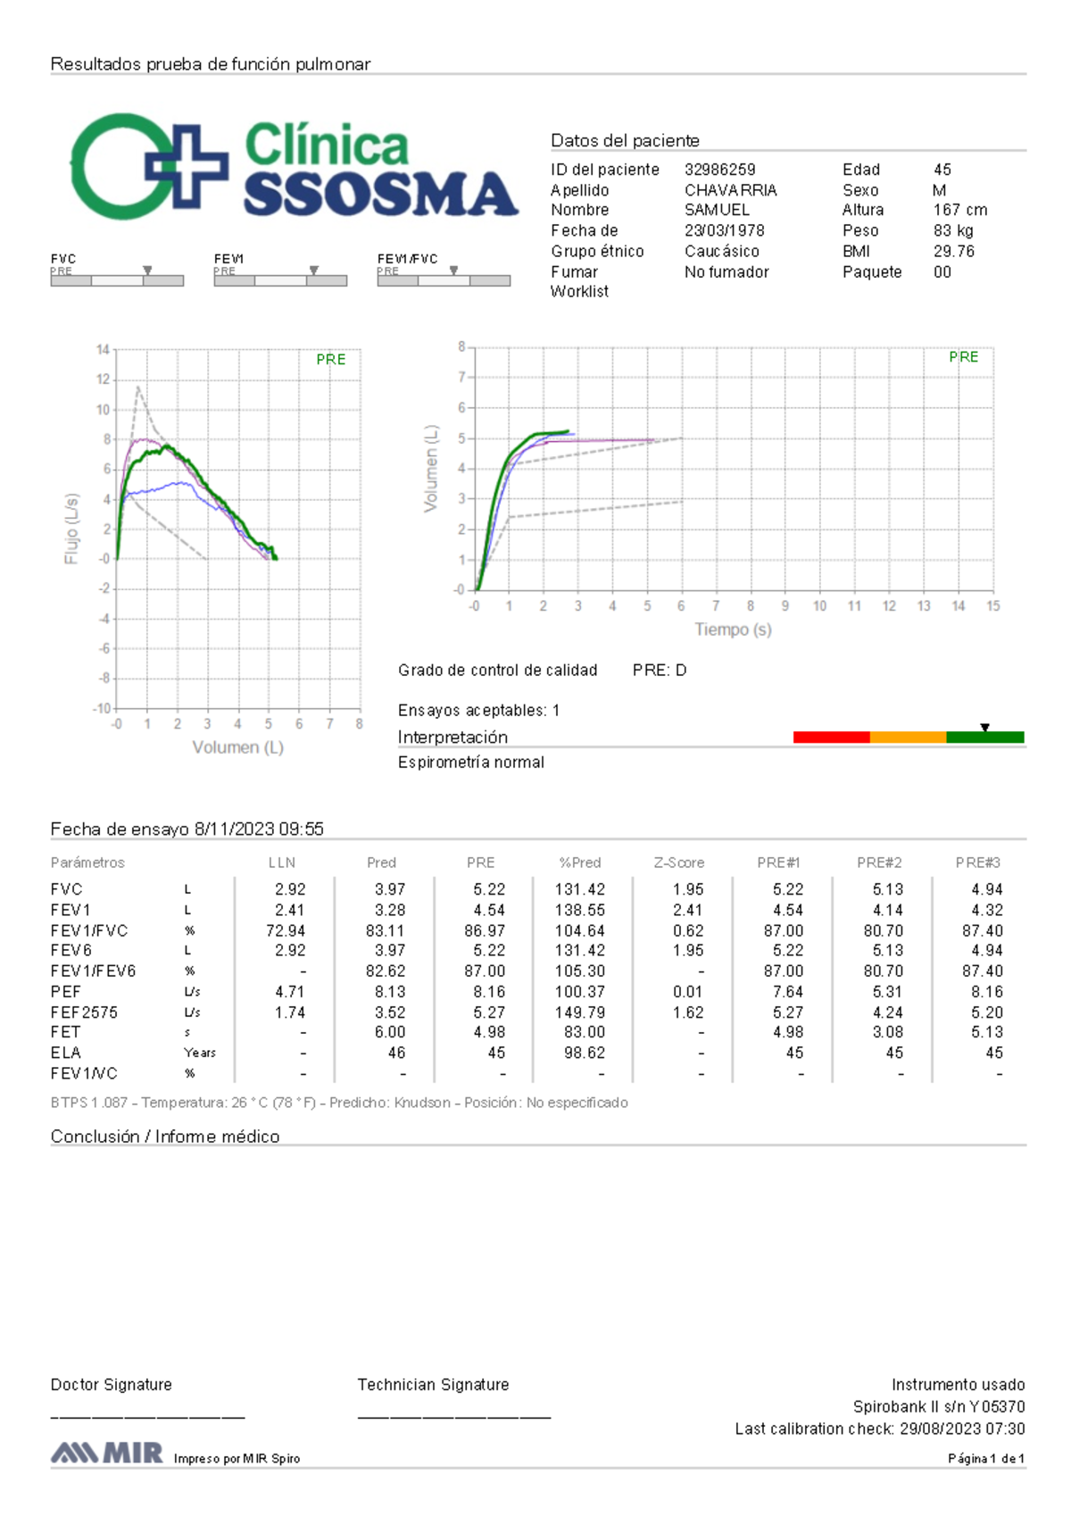The height and width of the screenshot is (1516, 1071).
Task: Click the Edad value 45
Action: [942, 170]
